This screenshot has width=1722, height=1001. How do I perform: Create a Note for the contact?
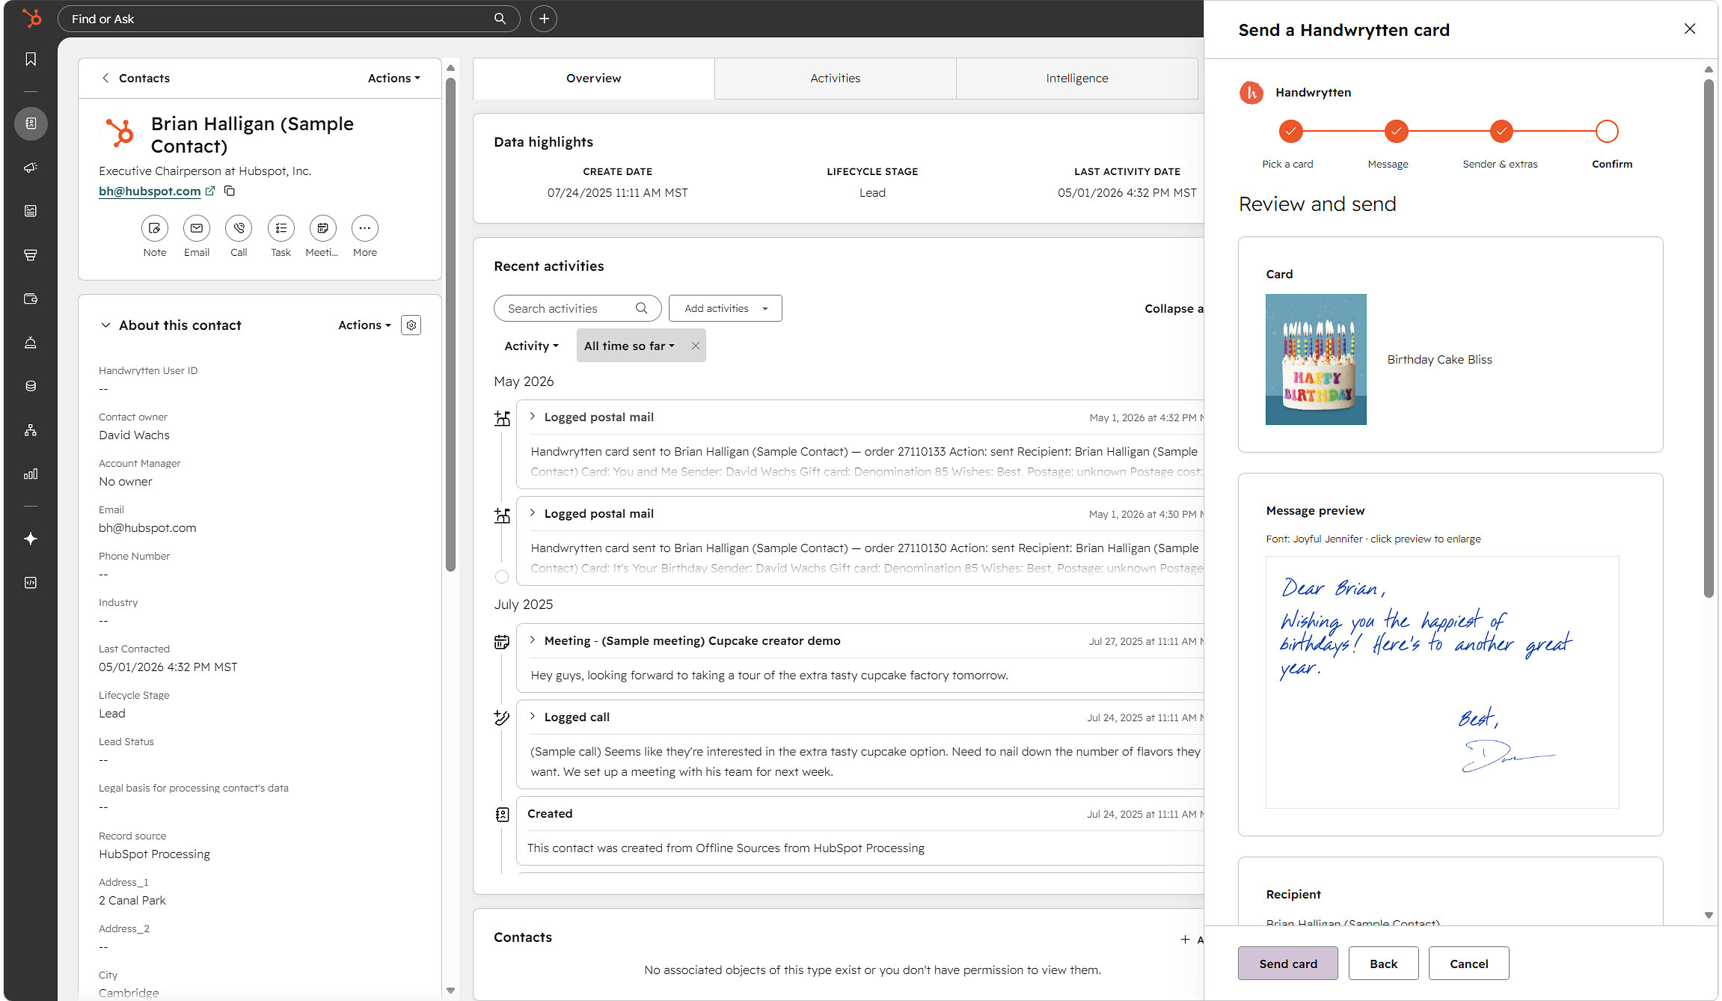coord(155,228)
